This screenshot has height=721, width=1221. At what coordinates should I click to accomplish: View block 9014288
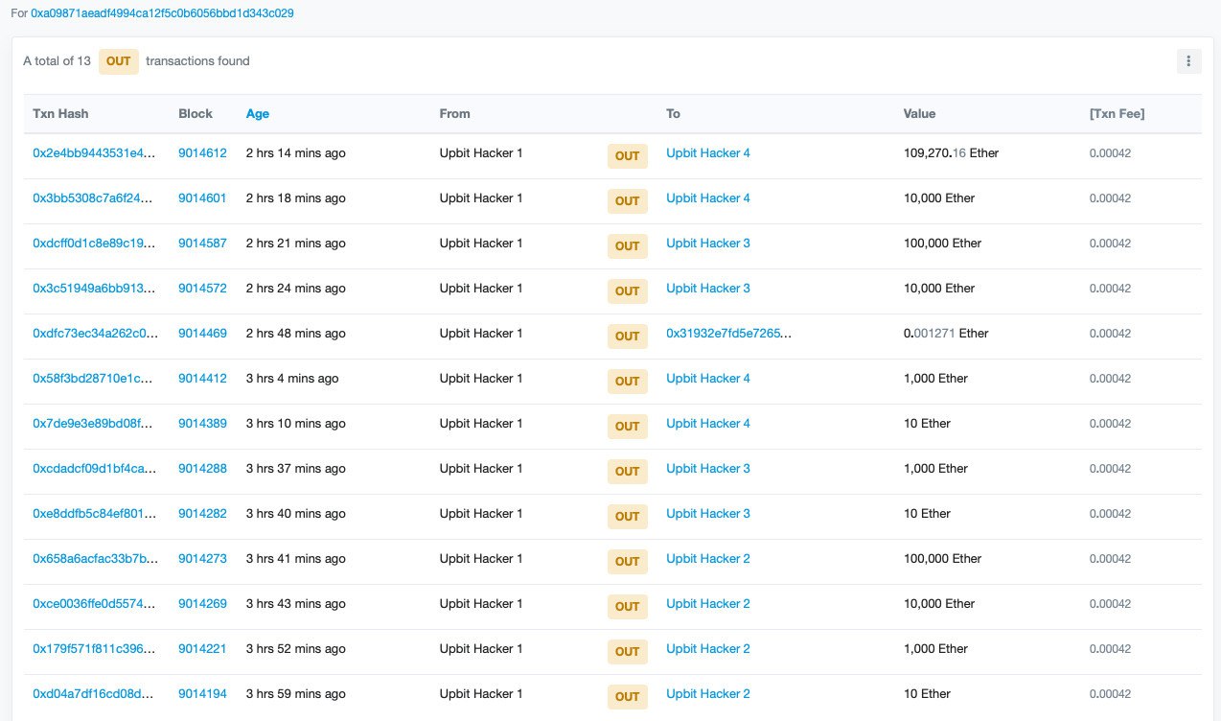point(202,468)
